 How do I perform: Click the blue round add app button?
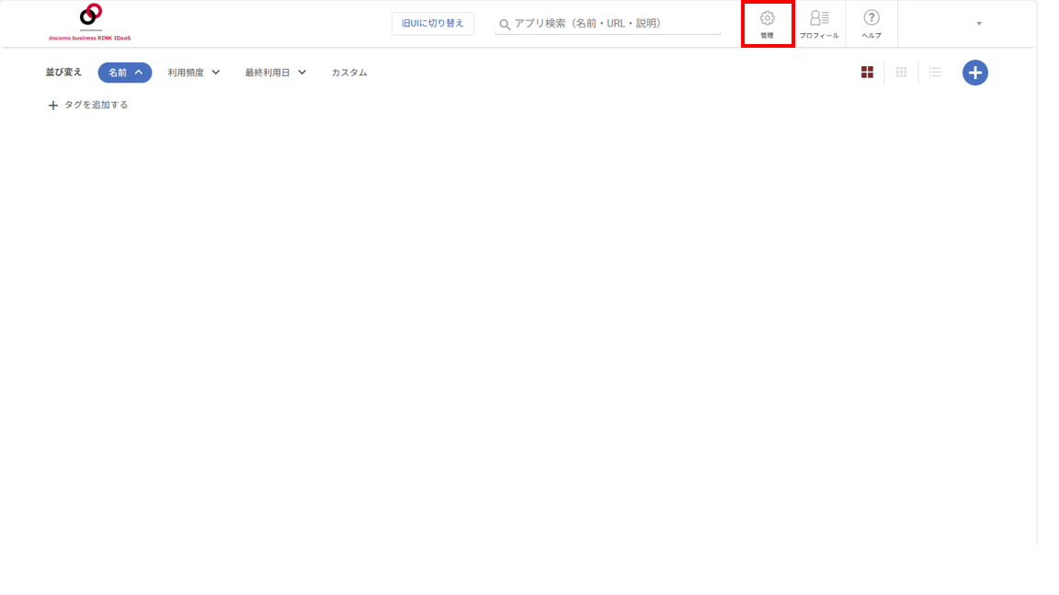point(975,73)
